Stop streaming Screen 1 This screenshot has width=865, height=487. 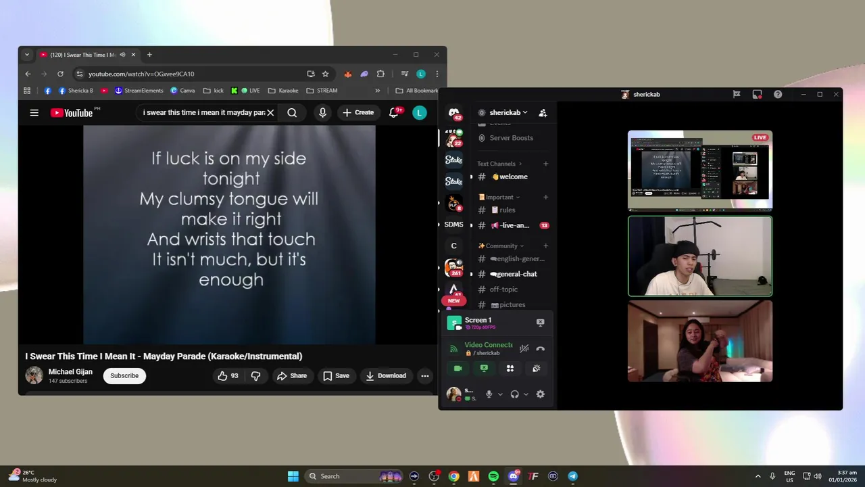tap(540, 323)
